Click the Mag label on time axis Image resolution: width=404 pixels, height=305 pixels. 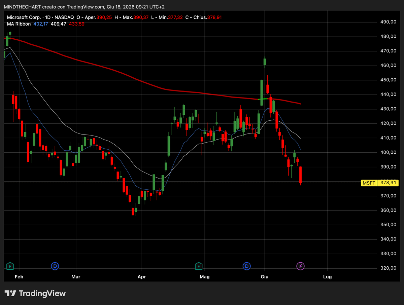click(205, 277)
